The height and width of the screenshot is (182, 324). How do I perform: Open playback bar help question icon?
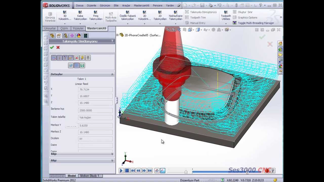(x=273, y=171)
